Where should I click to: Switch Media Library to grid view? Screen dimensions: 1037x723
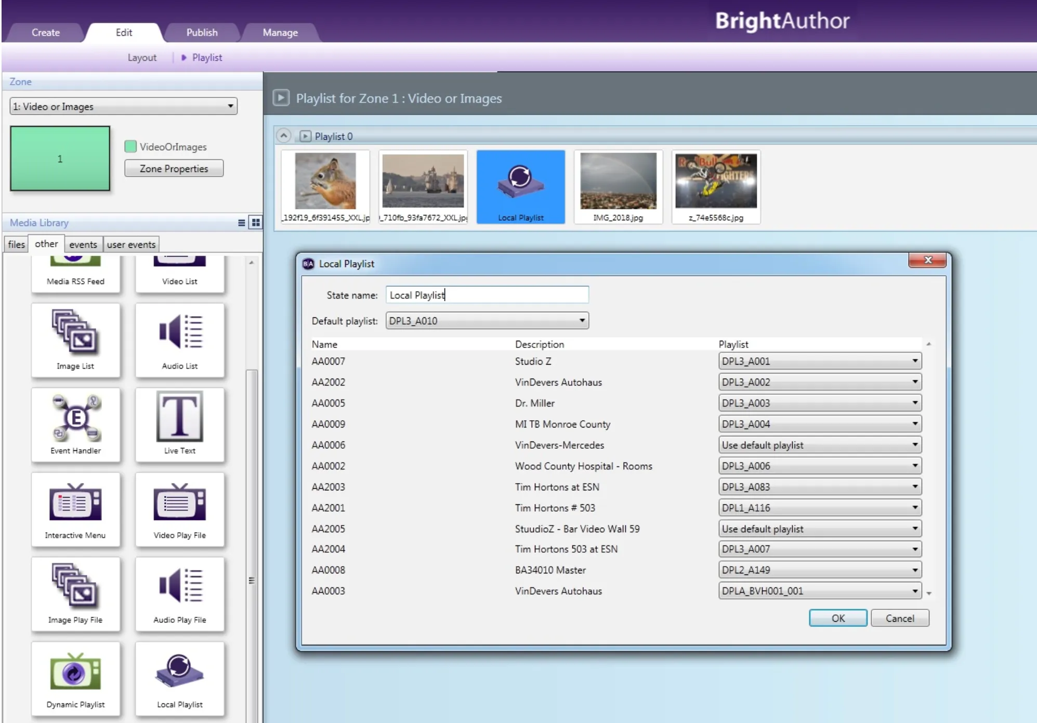coord(255,223)
